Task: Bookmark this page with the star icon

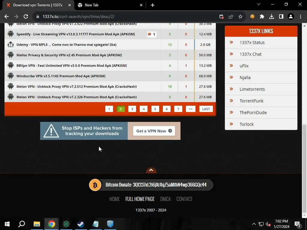Action: click(x=240, y=17)
